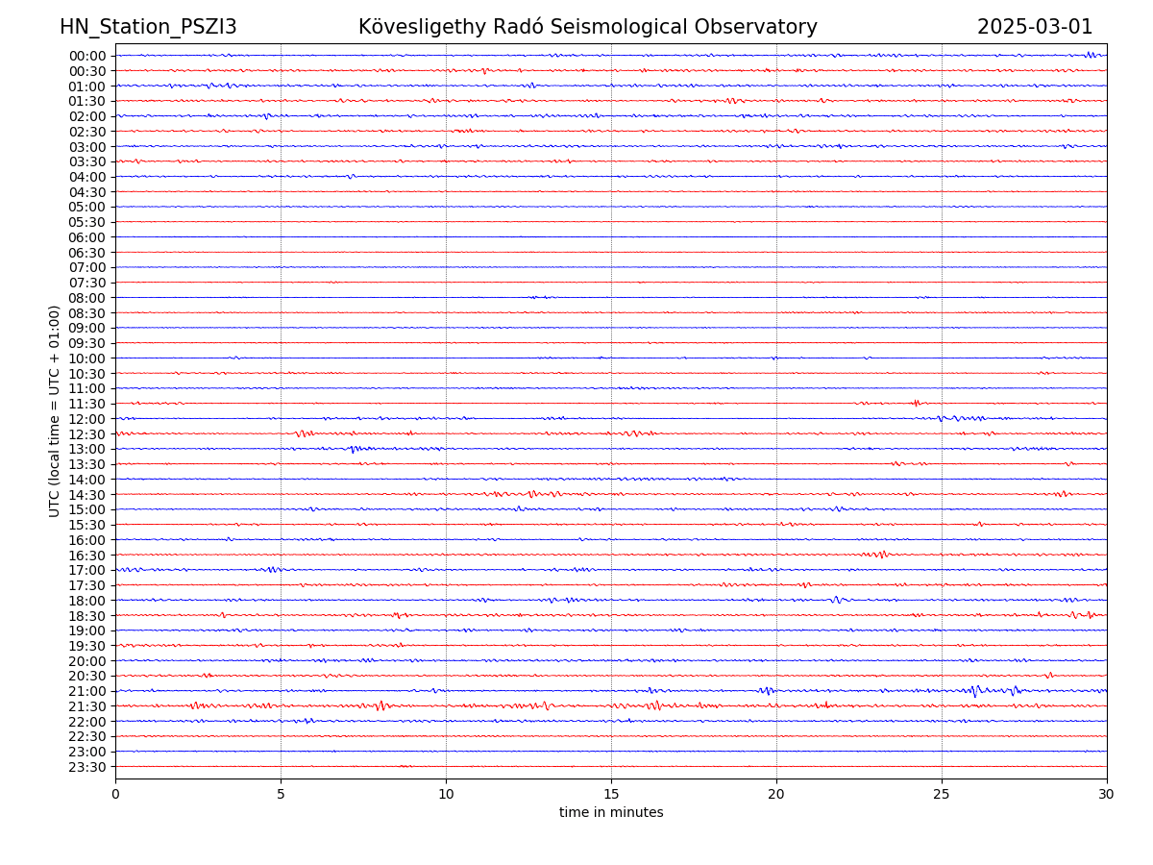Click the x-axis tick label 5
This screenshot has height=865, width=1153.
point(281,795)
